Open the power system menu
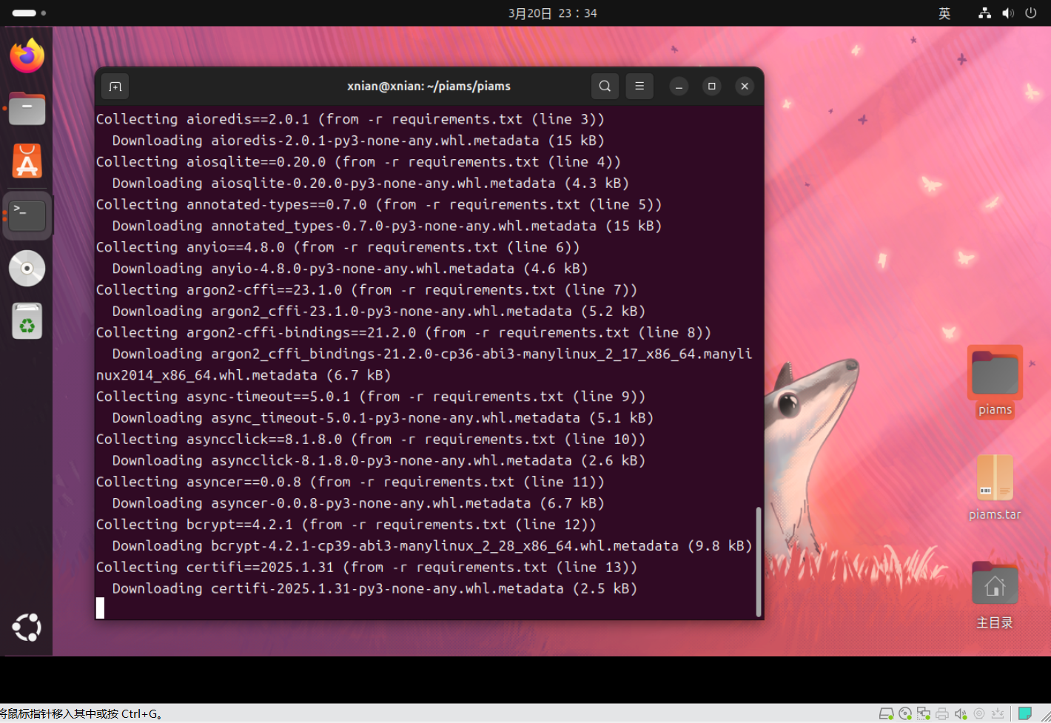The width and height of the screenshot is (1051, 723). pyautogui.click(x=1030, y=13)
